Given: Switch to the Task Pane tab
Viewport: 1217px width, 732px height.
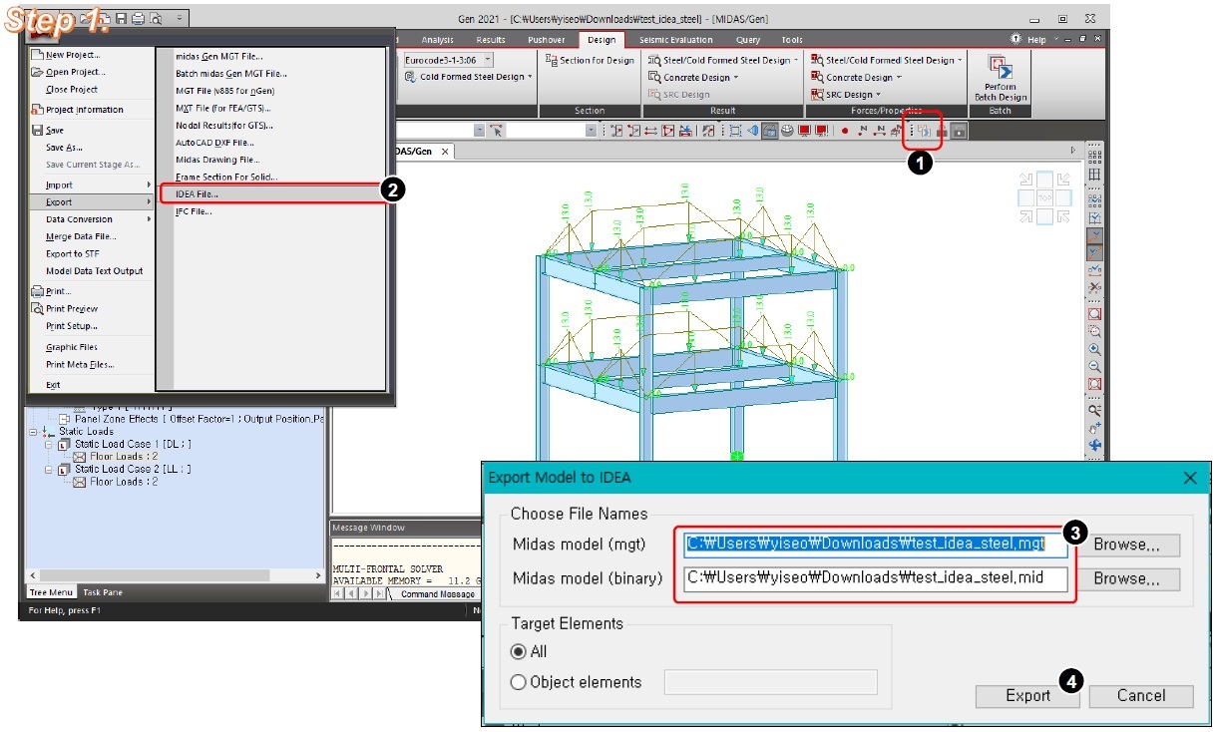Looking at the screenshot, I should (x=102, y=592).
